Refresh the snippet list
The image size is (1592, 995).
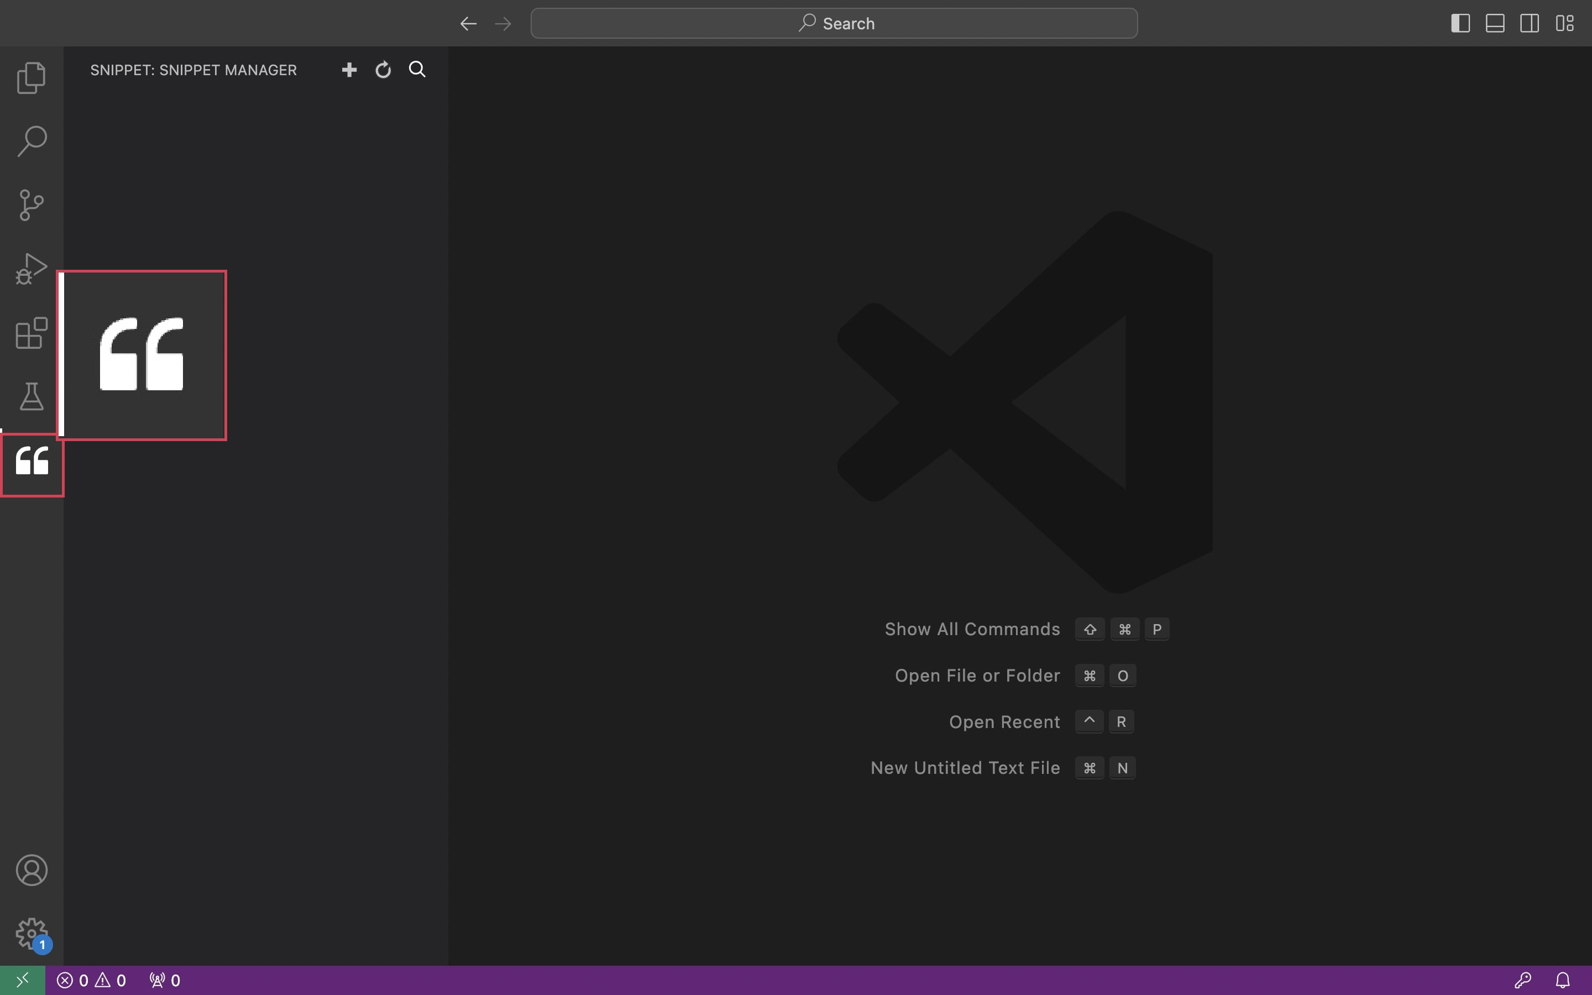tap(384, 70)
